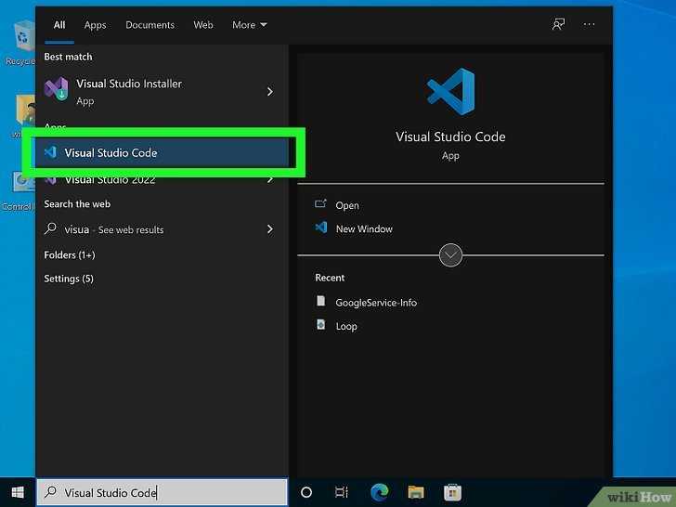Click Visual Studio Code title in preview
Viewport: 676px width, 507px height.
(450, 136)
